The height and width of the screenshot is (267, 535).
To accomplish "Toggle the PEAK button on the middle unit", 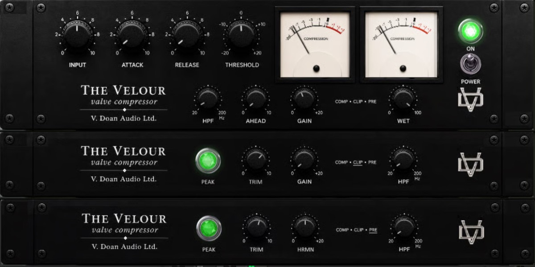I will tap(208, 161).
